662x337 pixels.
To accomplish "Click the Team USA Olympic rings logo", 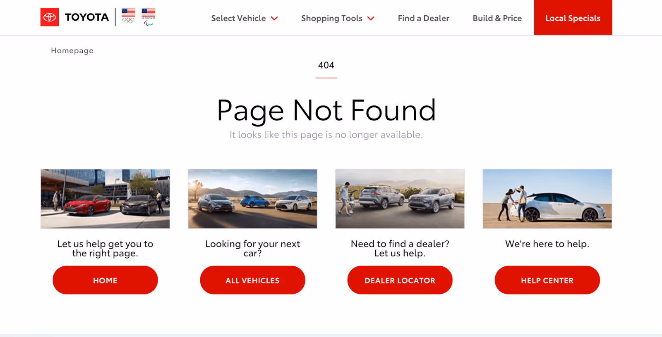I will (128, 16).
